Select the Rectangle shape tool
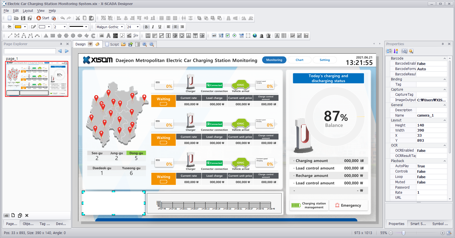Viewport: 455px width, 238px height. pyautogui.click(x=53, y=36)
